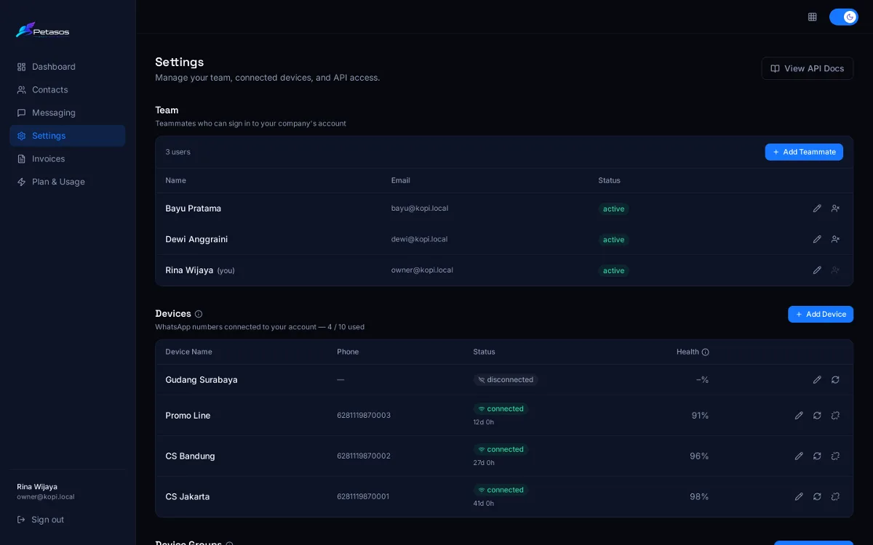This screenshot has width=873, height=545.
Task: Click the connected badge in the CS Jakarta row
Action: pyautogui.click(x=501, y=490)
